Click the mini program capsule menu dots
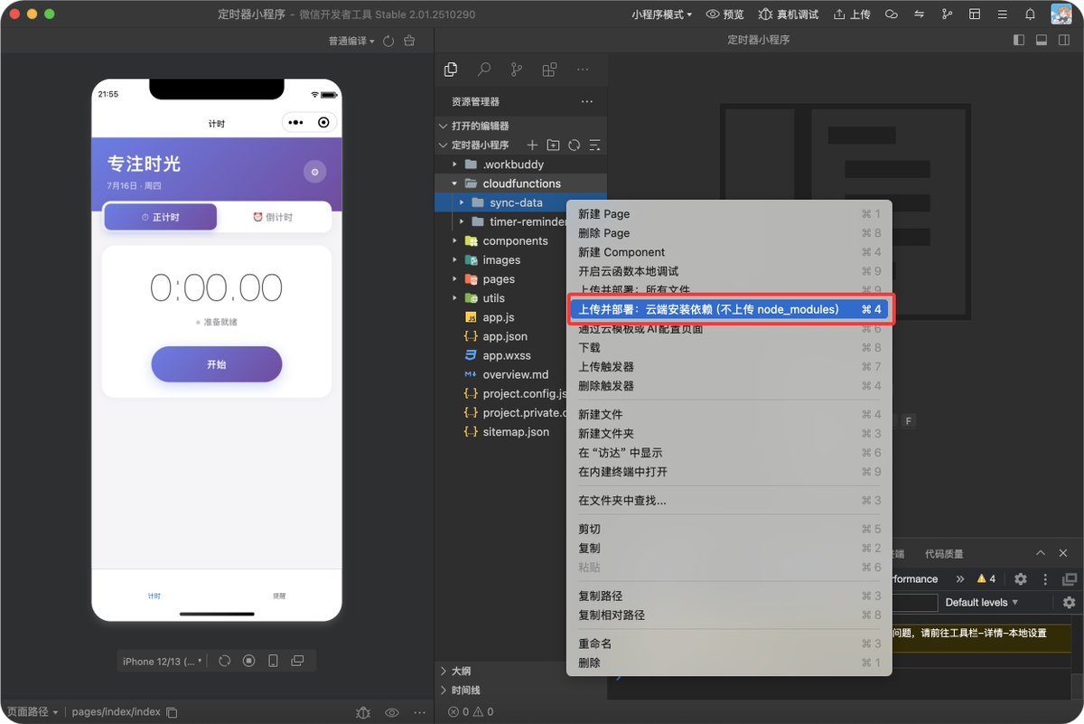The height and width of the screenshot is (724, 1084). click(x=295, y=123)
